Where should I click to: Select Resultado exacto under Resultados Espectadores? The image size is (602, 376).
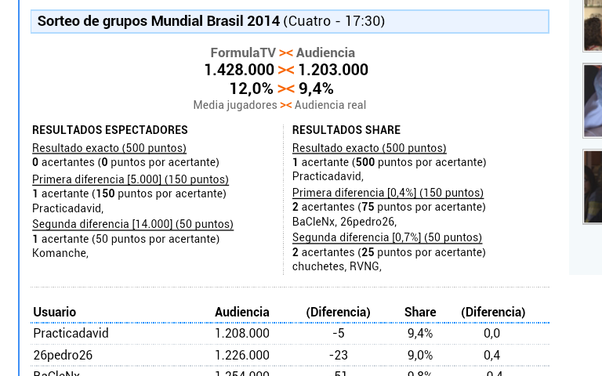[109, 148]
